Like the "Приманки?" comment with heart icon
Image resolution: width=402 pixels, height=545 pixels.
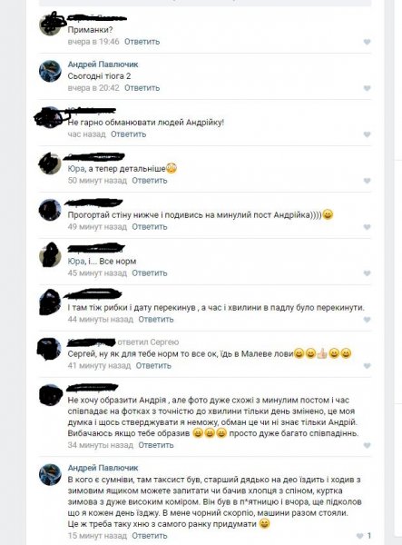[x=367, y=42]
